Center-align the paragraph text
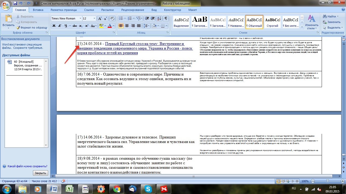This screenshot has height=194, width=346. [127, 26]
